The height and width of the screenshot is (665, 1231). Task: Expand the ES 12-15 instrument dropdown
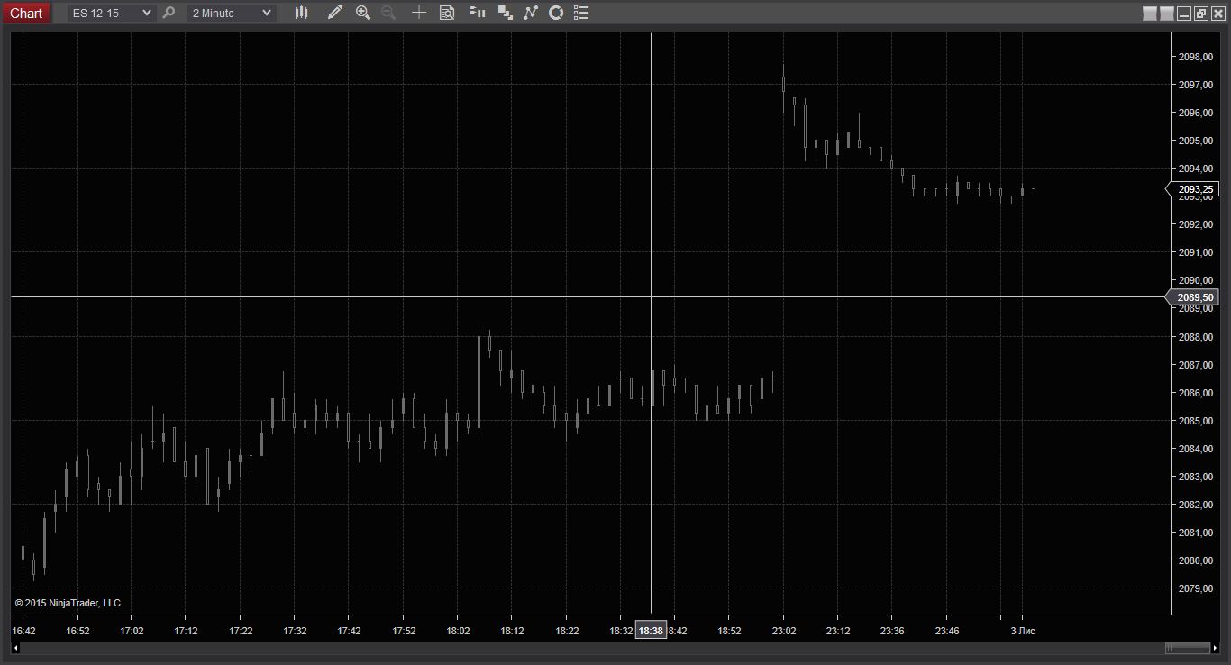pyautogui.click(x=111, y=13)
